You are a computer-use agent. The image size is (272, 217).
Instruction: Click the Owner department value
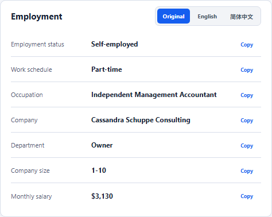coord(102,145)
